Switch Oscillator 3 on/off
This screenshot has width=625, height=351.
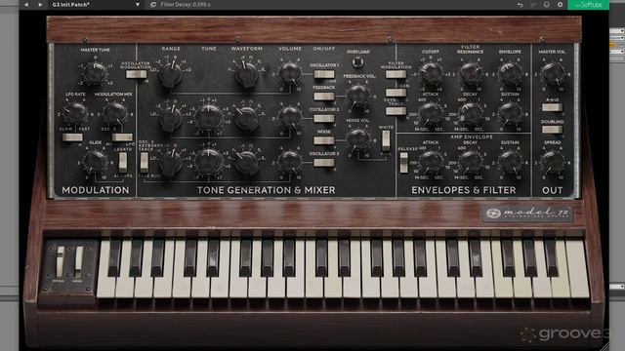(324, 163)
